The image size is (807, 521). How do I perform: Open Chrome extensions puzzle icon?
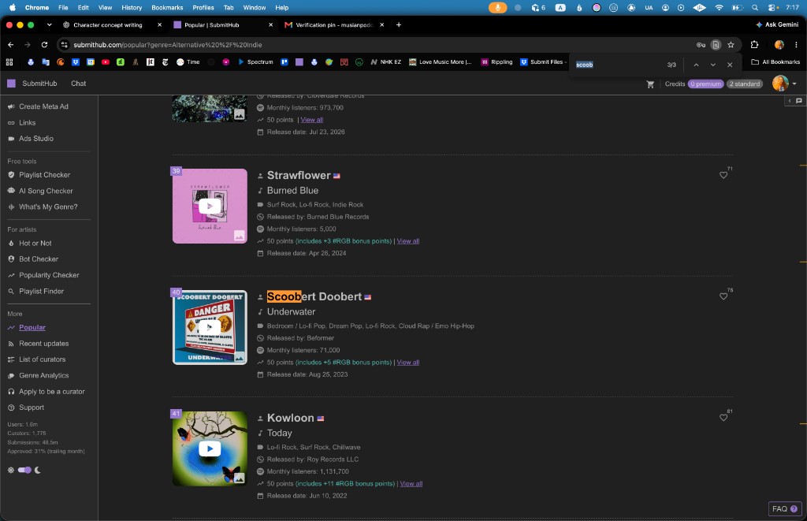click(754, 45)
